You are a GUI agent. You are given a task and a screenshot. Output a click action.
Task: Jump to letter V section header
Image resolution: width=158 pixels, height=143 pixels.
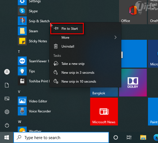pyautogui.click(x=19, y=92)
